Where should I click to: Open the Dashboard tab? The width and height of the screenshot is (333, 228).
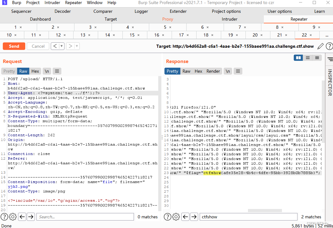click(40, 19)
